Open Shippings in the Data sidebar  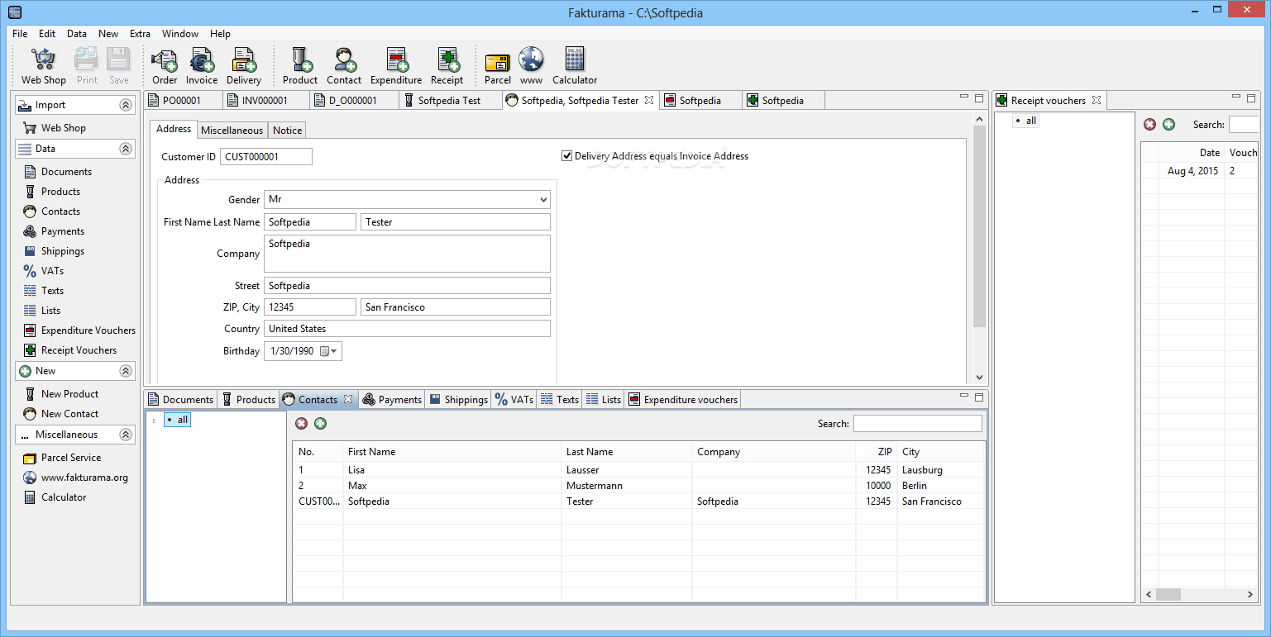coord(54,251)
